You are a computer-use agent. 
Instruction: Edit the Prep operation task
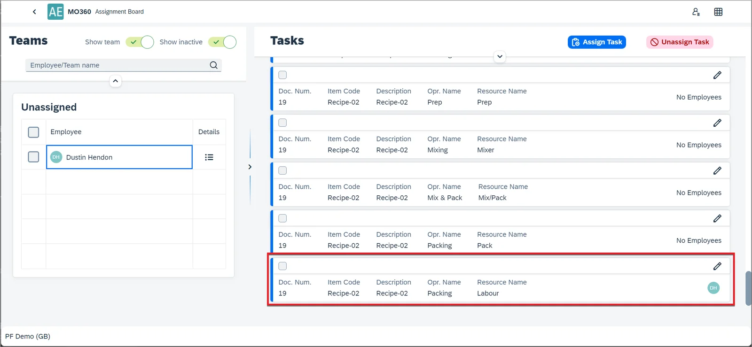[x=717, y=75]
